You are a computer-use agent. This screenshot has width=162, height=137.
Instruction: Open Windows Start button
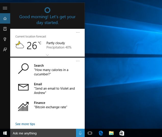coord(5,133)
